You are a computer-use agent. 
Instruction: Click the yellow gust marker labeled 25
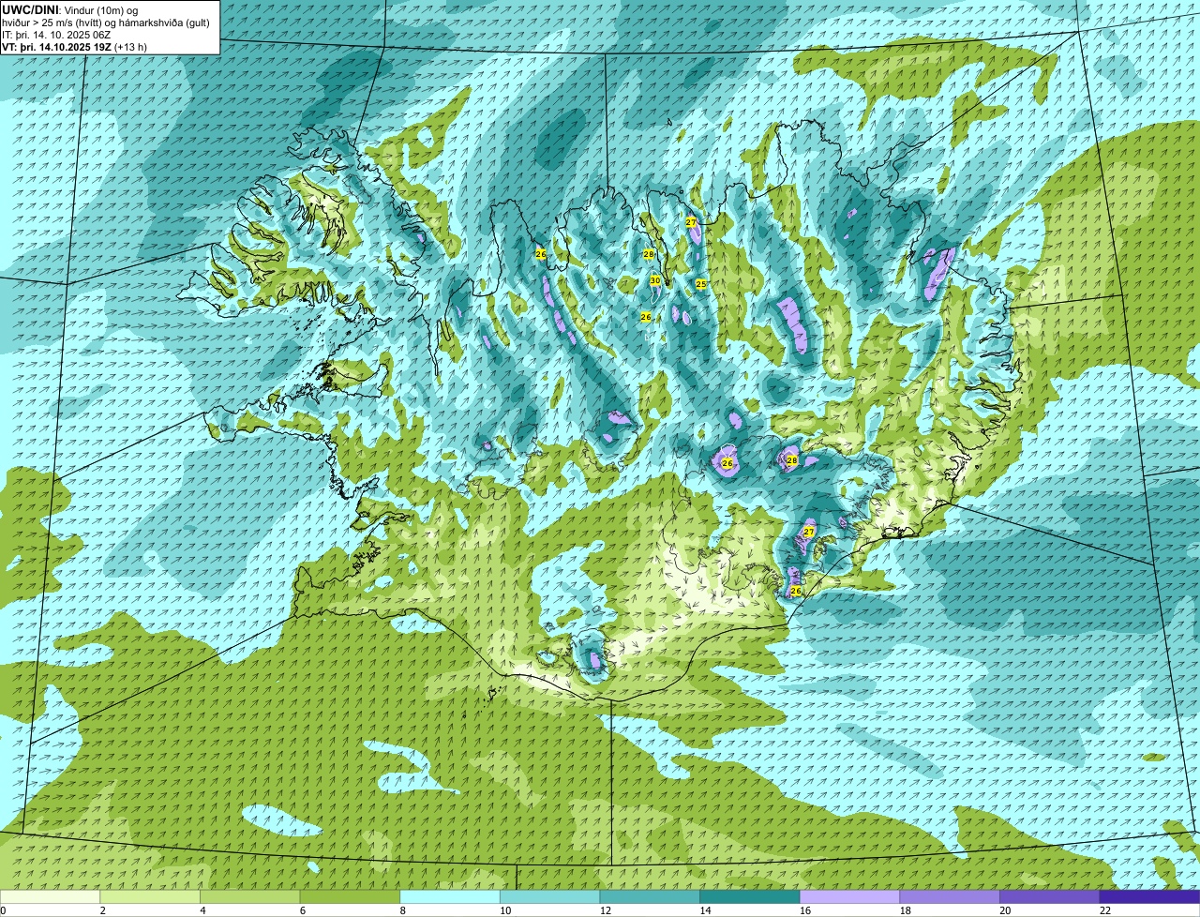[701, 284]
